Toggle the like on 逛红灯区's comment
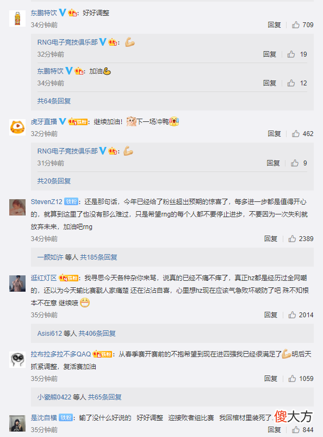Viewport: 323px width, 437px height. coord(292,313)
